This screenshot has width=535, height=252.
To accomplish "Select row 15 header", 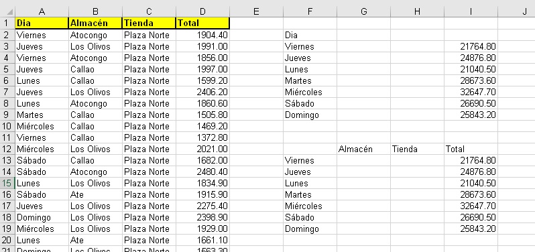I will [7, 183].
